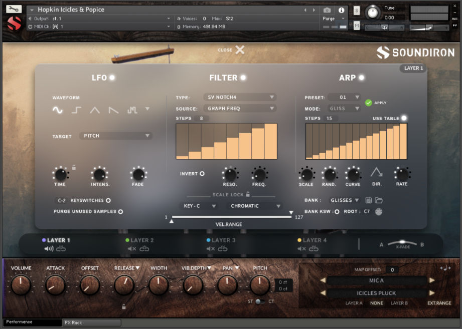Click the instrument snapshot camera icon
Viewport: 462px width, 329px height.
[x=327, y=9]
